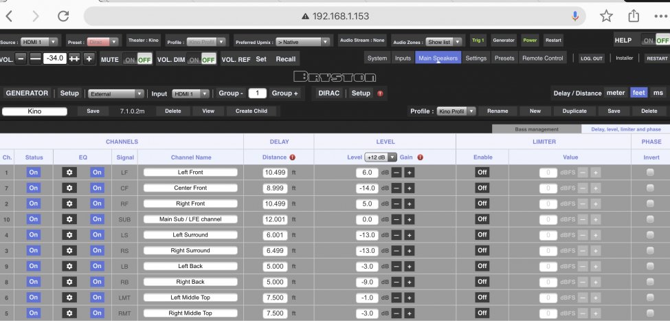The height and width of the screenshot is (321, 670).
Task: Open EQ settings gear for Left Back
Action: 69,266
